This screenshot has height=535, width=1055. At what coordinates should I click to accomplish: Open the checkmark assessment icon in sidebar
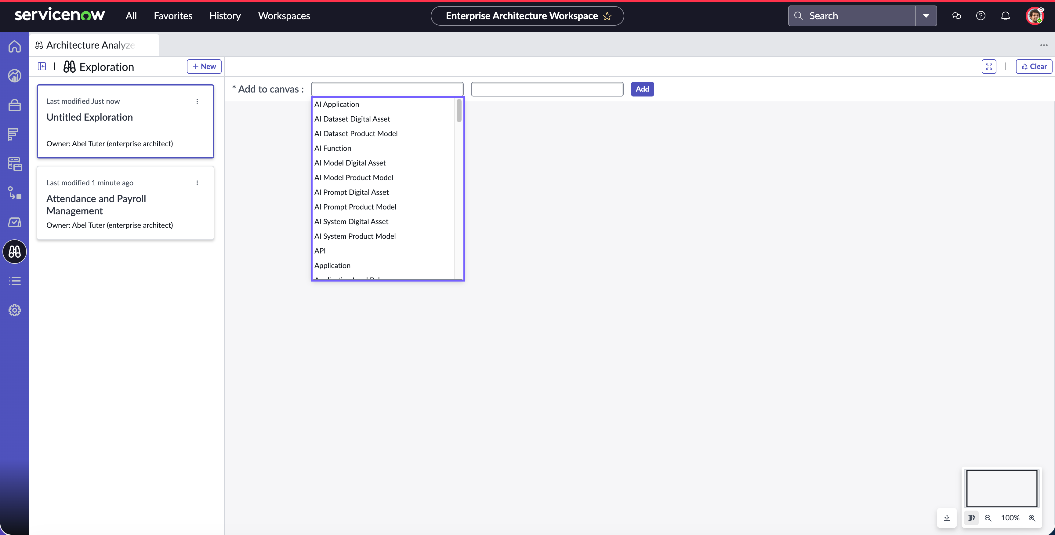[x=15, y=222]
